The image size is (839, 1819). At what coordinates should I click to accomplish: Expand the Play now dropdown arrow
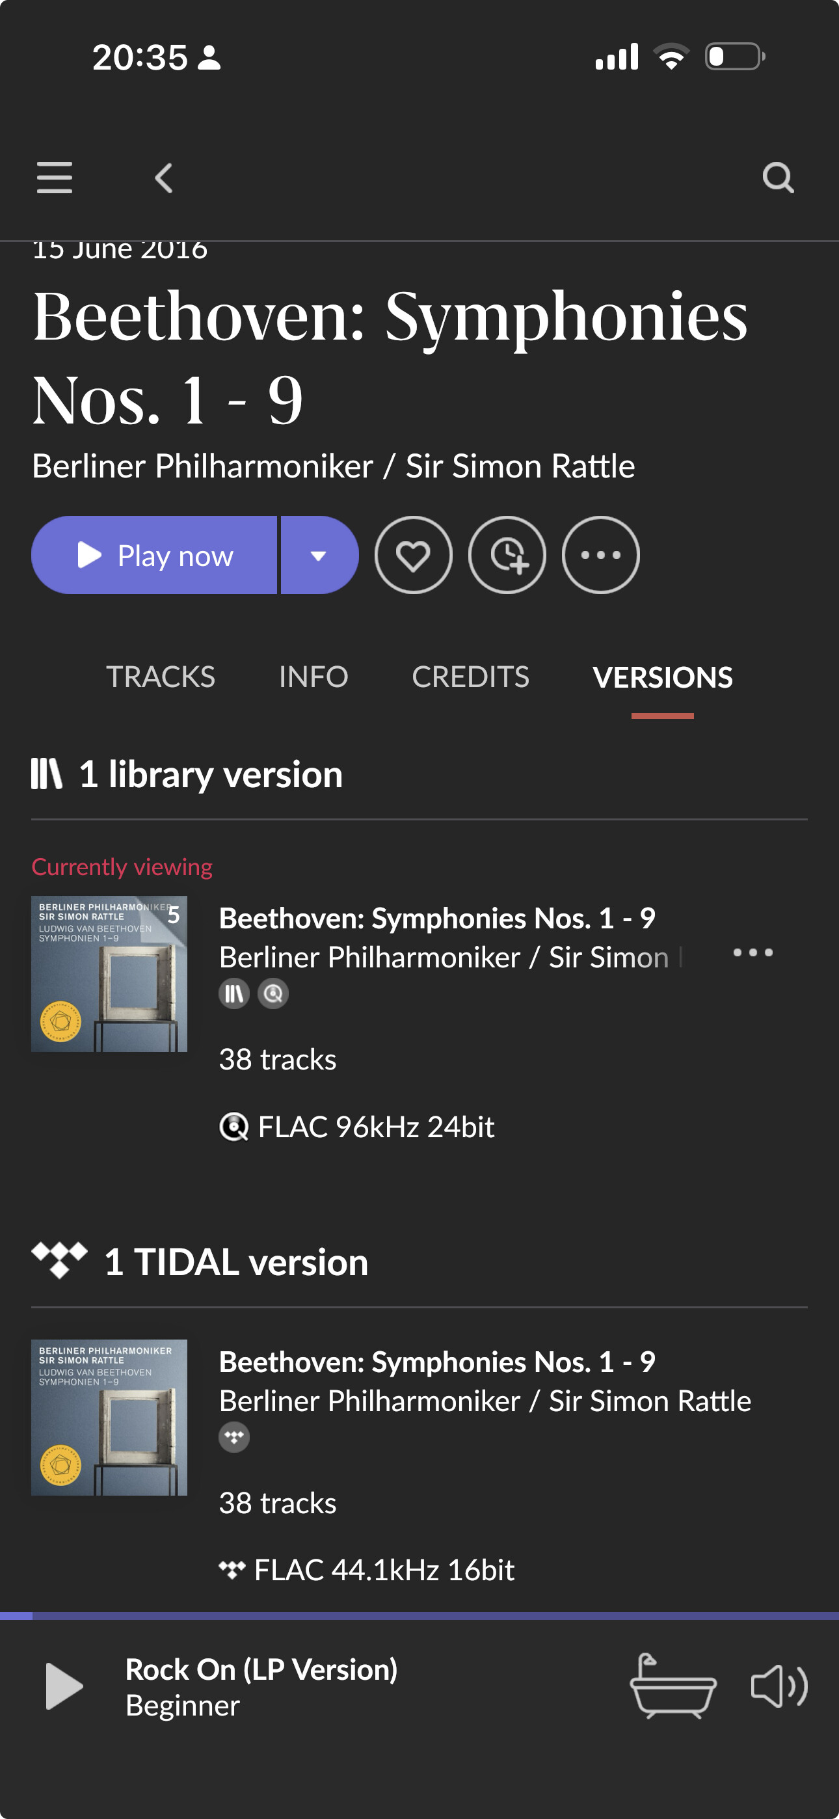tap(319, 555)
